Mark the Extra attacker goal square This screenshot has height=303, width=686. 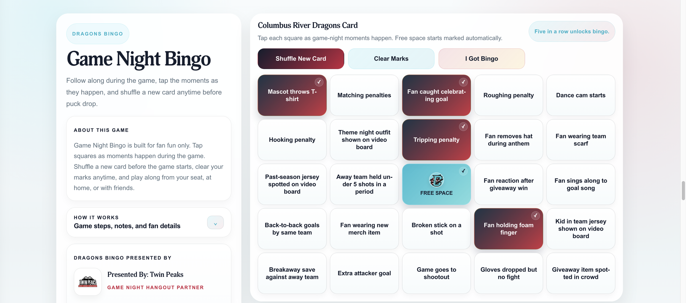(x=364, y=273)
